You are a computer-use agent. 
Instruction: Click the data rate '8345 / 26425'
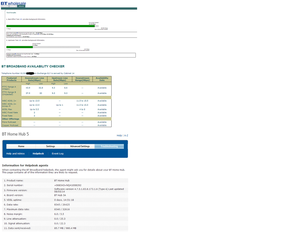click(62, 205)
